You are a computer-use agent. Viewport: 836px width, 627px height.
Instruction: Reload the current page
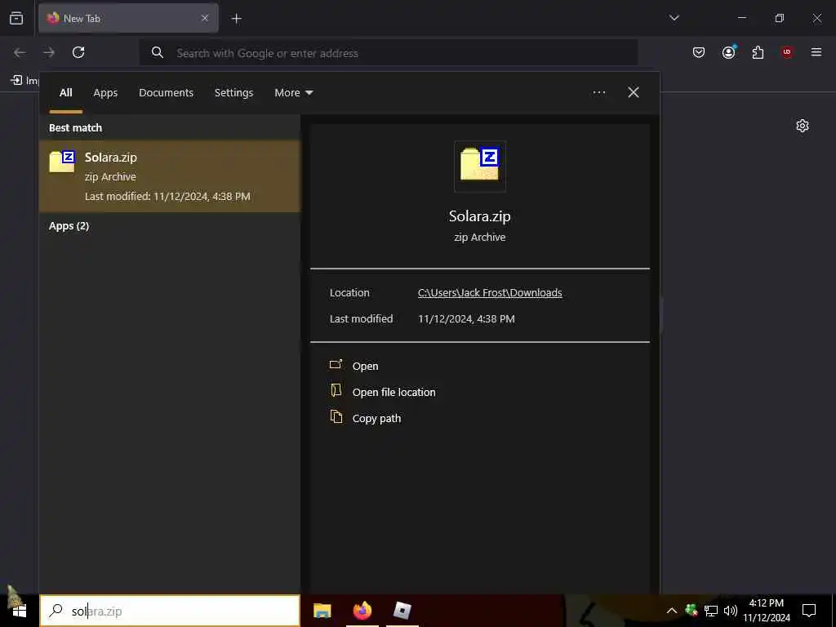coord(78,52)
